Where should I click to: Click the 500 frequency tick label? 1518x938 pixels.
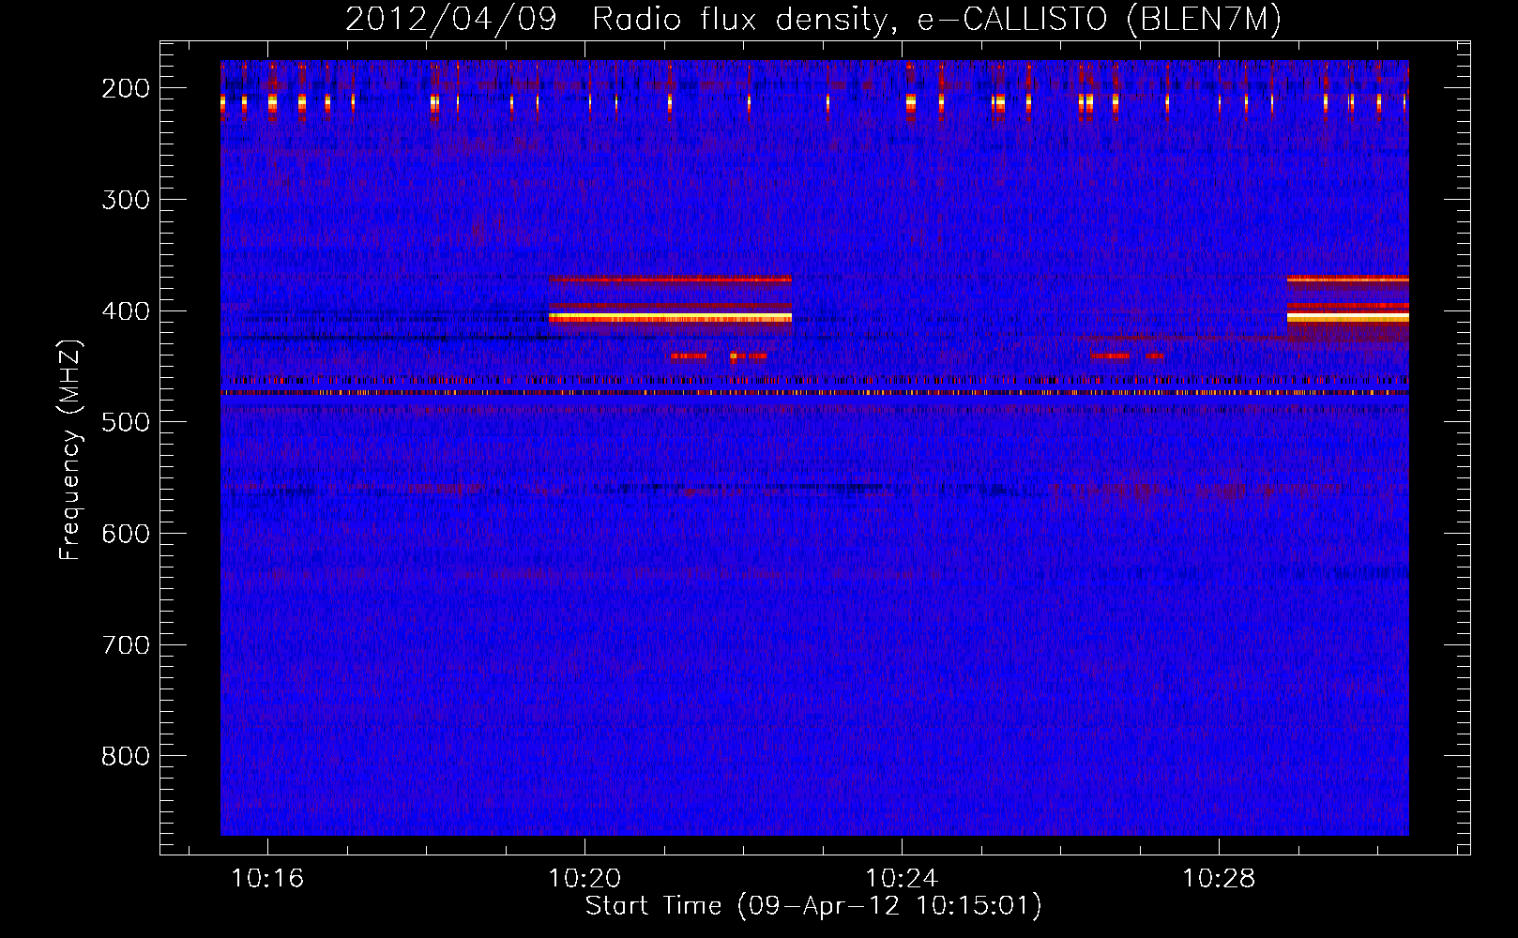tap(126, 422)
